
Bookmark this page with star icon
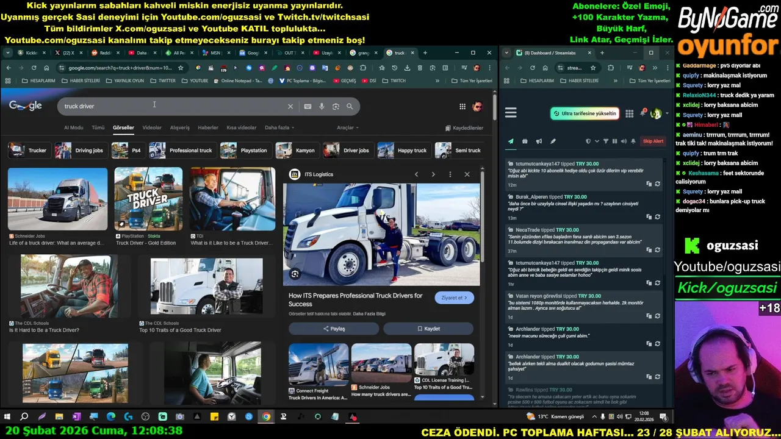pyautogui.click(x=181, y=68)
